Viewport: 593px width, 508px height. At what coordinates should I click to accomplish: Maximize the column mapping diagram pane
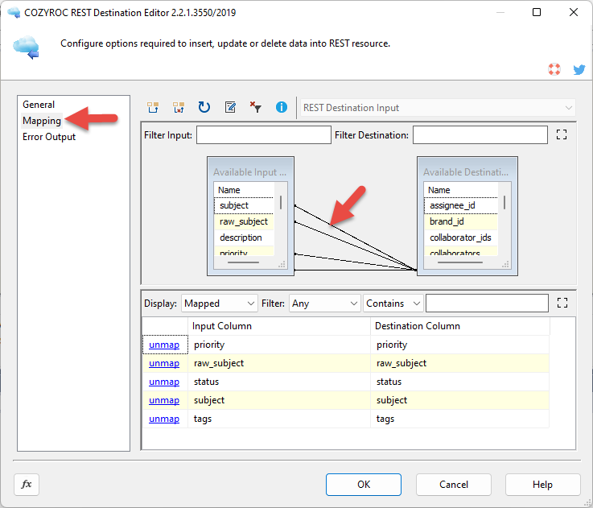pyautogui.click(x=562, y=134)
